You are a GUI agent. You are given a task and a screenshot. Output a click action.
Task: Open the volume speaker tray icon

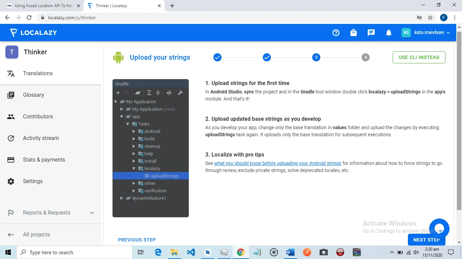tap(416, 252)
